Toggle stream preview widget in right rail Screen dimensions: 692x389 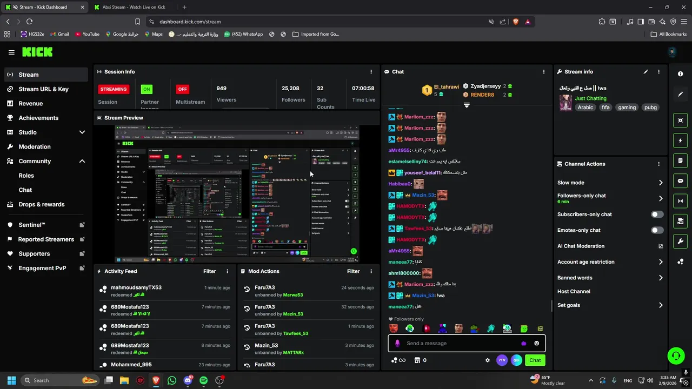(681, 120)
